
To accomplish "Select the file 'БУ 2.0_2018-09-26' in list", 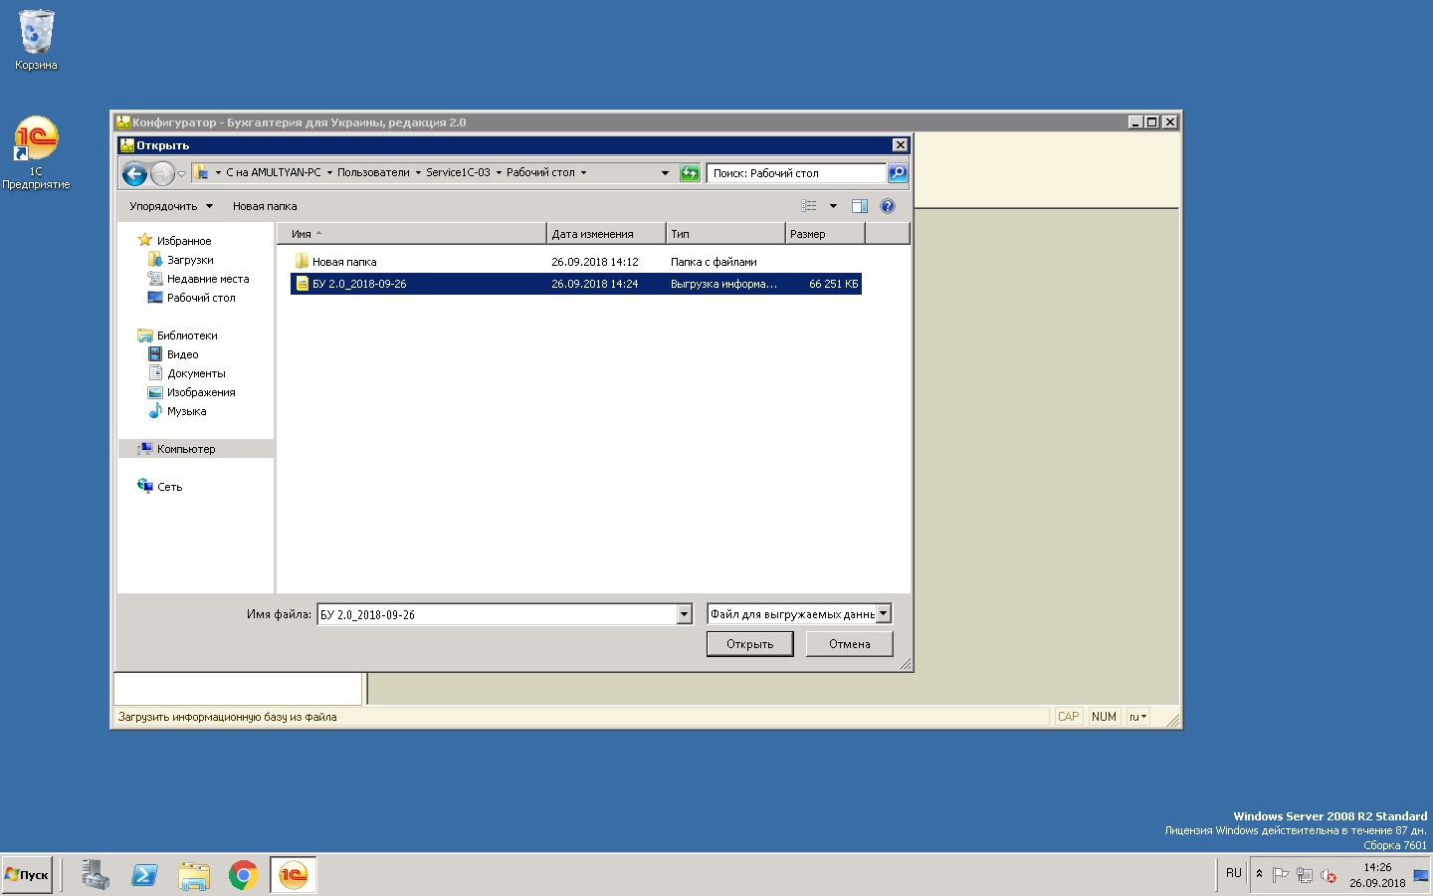I will 359,284.
